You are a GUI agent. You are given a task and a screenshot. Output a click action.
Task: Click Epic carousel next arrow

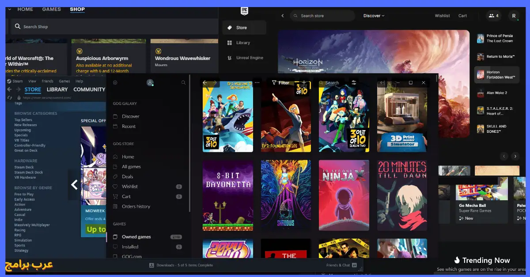(515, 156)
